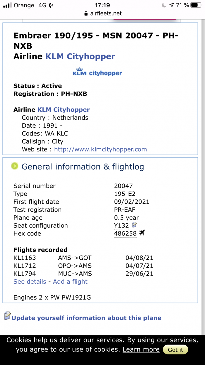Dismiss cookie banner with Got it
Screen dimensions: 205x365
point(175,350)
